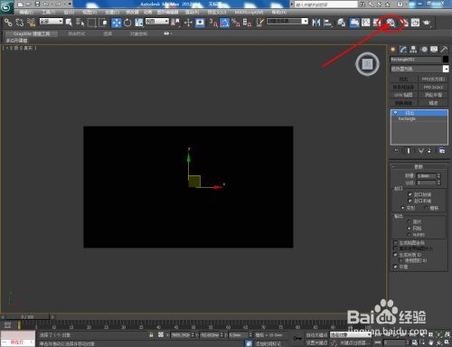Toggle the 3D Snaps icon
Viewport: 452px width, 347px height.
[213, 23]
